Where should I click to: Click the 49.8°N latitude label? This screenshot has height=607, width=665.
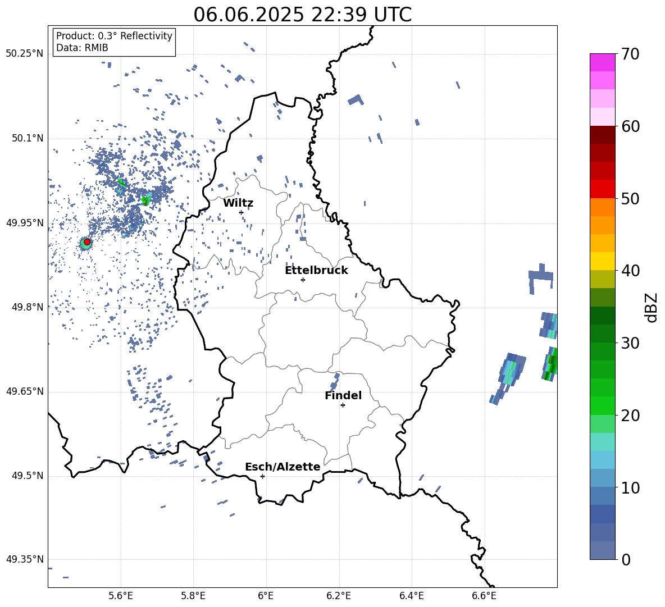(28, 307)
